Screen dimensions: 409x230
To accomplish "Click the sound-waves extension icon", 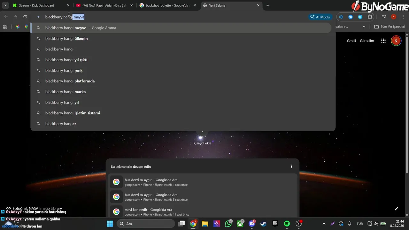I will (341, 17).
